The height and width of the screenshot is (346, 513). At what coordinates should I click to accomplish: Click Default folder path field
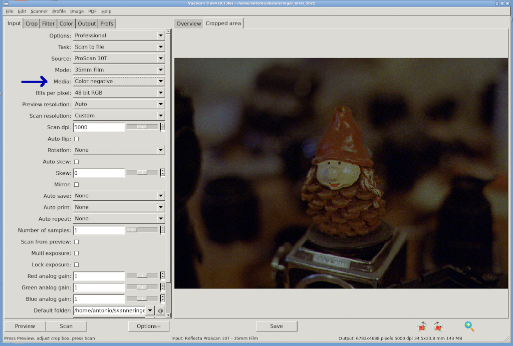[109, 310]
